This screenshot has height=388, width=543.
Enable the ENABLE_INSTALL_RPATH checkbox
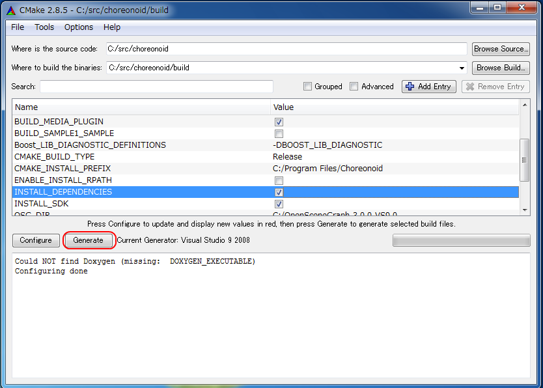279,180
